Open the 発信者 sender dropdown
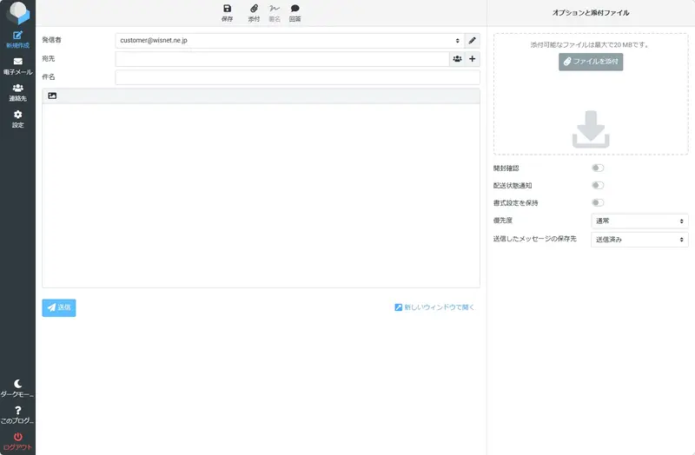The image size is (695, 455). click(289, 40)
